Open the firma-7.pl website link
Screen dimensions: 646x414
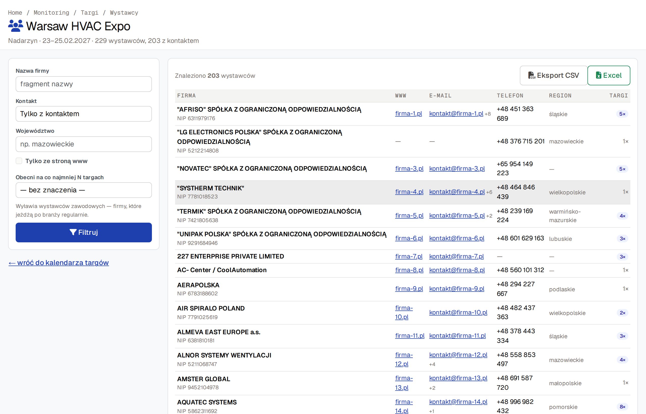(409, 256)
